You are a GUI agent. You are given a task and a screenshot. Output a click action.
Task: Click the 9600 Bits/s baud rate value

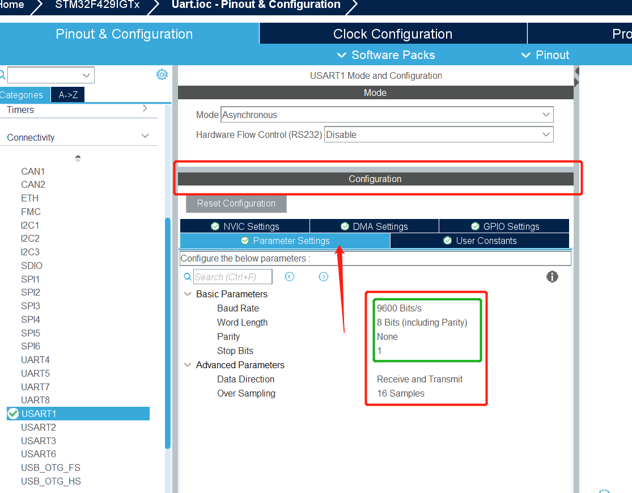400,308
